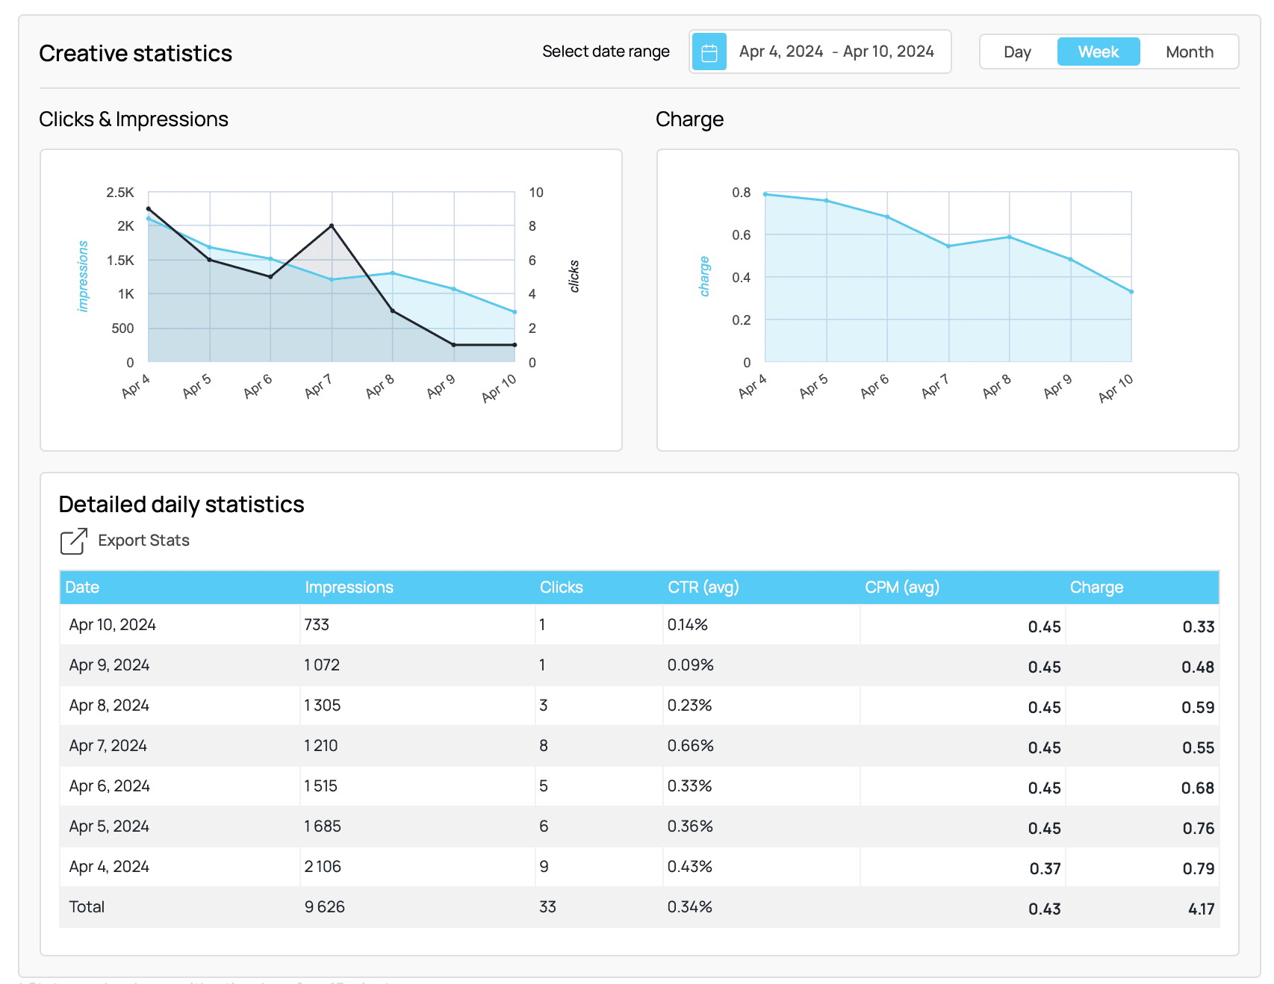Screen dimensions: 1274x984
Task: Click the Export Stats external-link icon
Action: [72, 541]
